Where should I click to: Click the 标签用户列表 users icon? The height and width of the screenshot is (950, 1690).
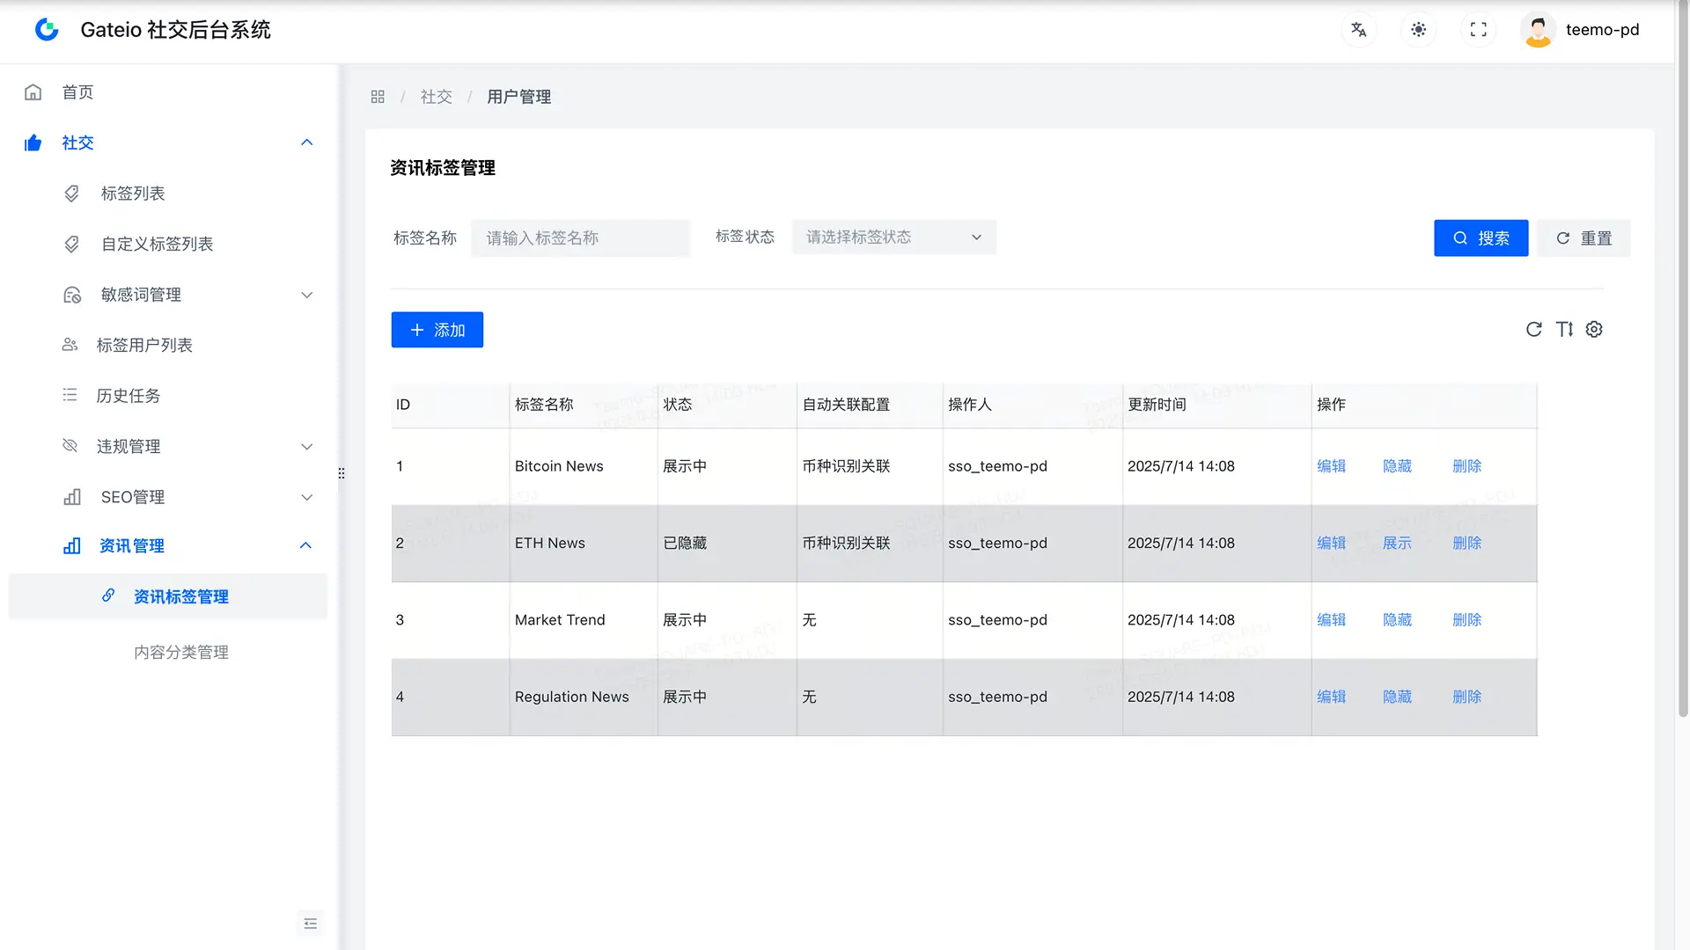tap(70, 345)
